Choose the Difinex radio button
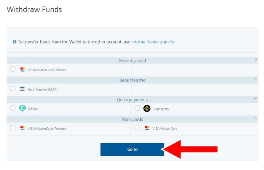This screenshot has height=170, width=264. click(x=13, y=108)
